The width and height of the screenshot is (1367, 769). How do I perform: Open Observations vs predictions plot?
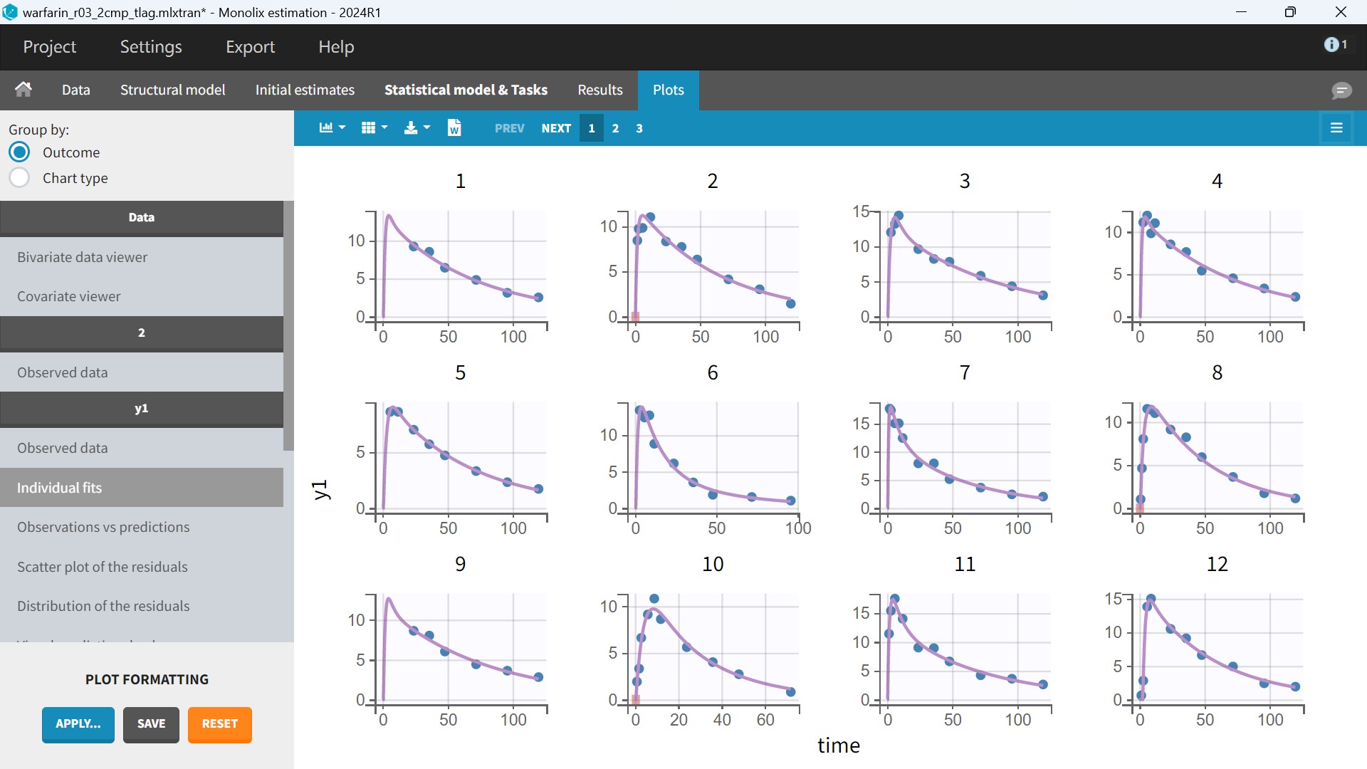click(103, 527)
